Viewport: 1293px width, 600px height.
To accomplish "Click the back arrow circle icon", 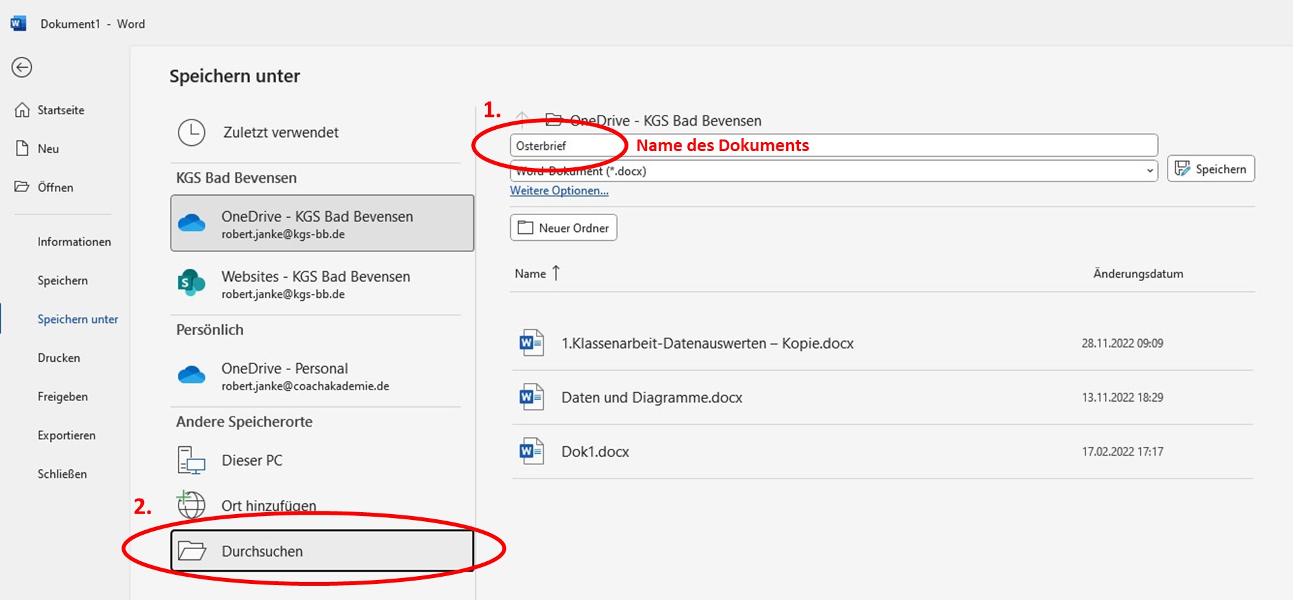I will 22,67.
